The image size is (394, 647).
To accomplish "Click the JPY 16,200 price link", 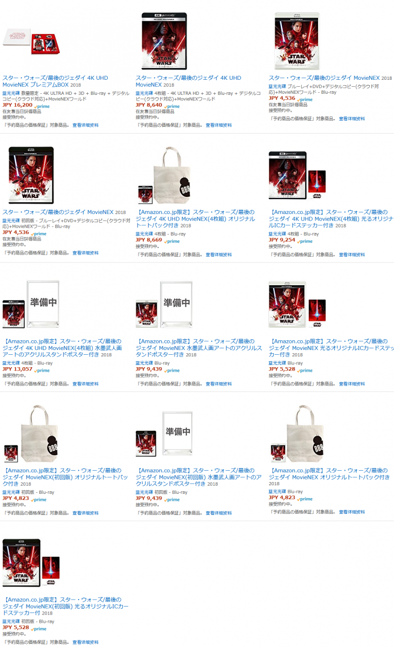I will [18, 106].
